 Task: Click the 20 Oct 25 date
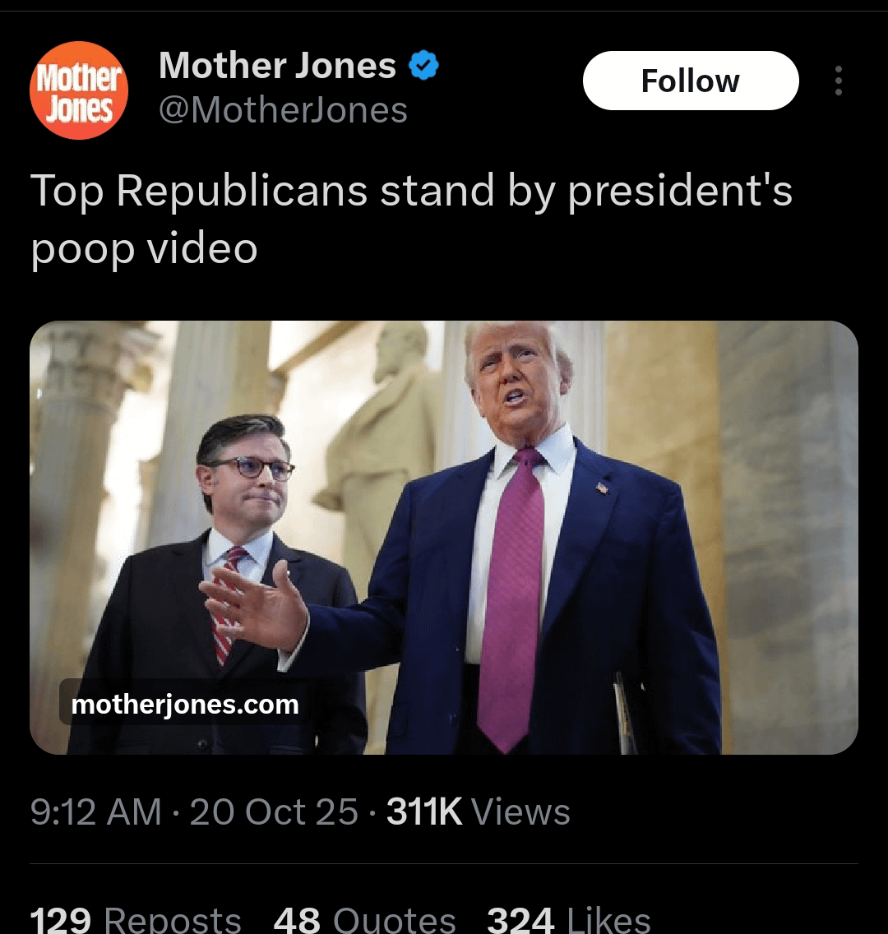(274, 812)
